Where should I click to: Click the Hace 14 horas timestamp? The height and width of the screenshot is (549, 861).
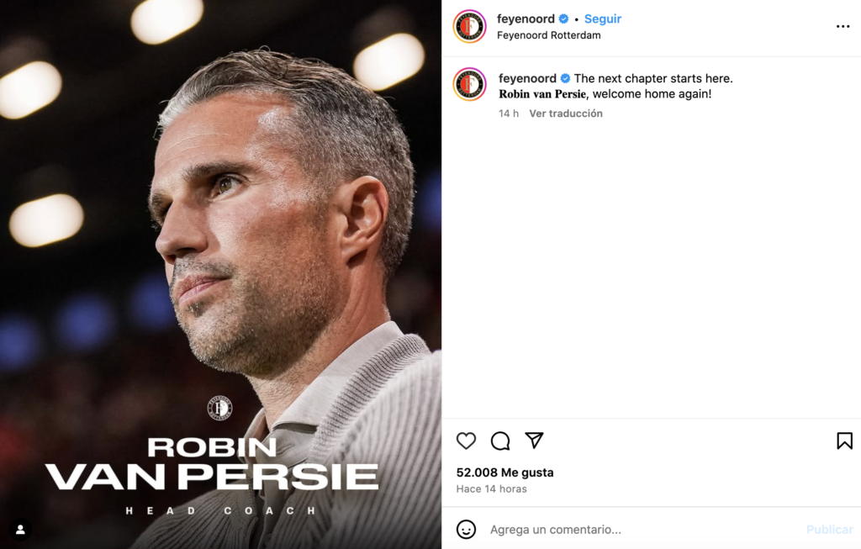(491, 488)
